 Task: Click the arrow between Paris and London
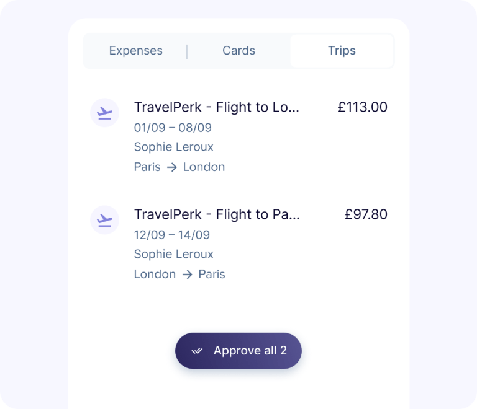(171, 167)
